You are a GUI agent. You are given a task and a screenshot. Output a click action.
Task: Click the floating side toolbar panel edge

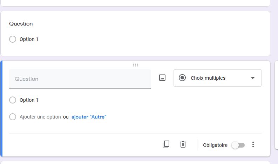[276, 105]
